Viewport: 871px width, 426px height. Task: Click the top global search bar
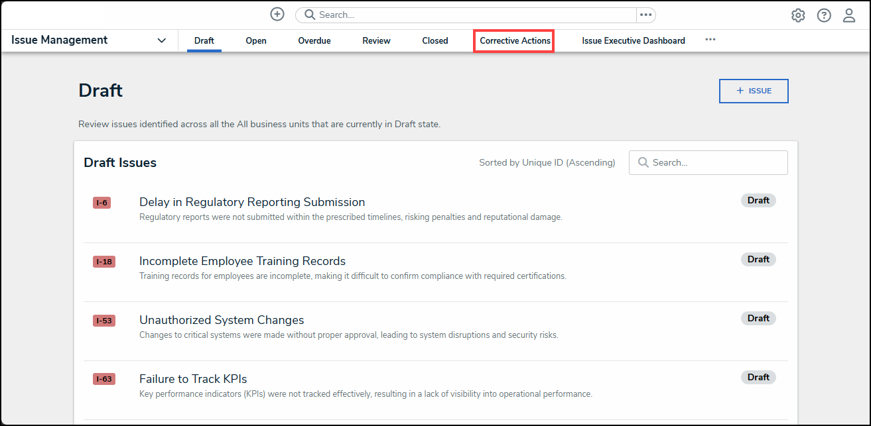(464, 15)
